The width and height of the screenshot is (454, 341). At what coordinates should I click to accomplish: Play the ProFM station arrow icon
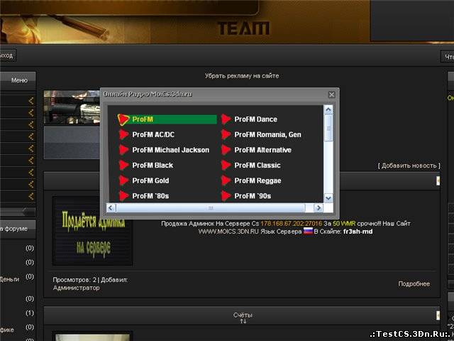pos(123,119)
